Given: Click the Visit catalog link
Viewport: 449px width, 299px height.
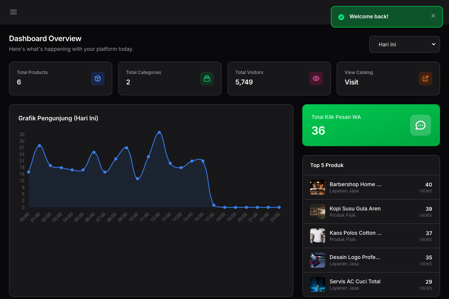Looking at the screenshot, I should pos(351,82).
